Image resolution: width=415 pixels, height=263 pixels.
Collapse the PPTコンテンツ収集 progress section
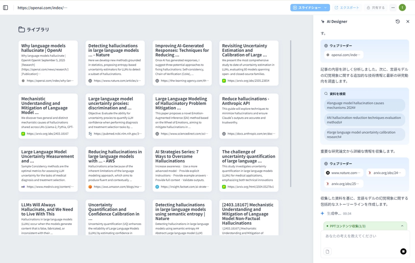coord(402,226)
